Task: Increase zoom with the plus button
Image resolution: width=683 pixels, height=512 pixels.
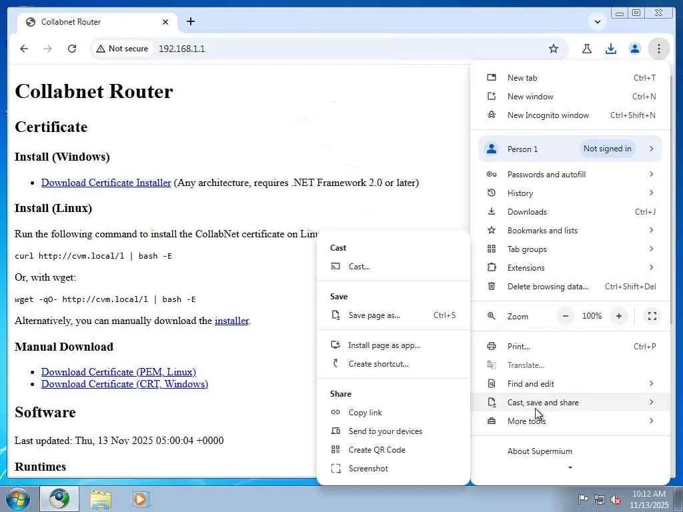Action: (618, 316)
